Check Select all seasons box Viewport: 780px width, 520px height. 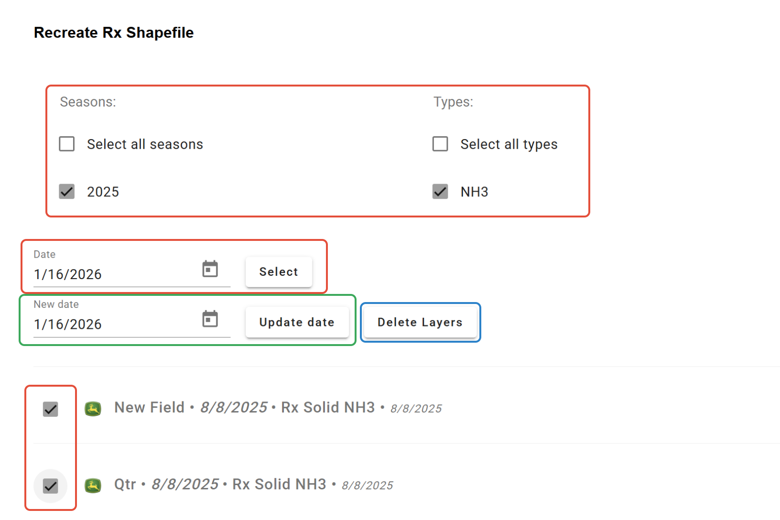(x=67, y=144)
